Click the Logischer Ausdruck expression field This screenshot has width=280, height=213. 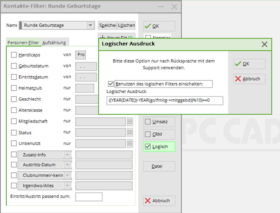point(165,100)
